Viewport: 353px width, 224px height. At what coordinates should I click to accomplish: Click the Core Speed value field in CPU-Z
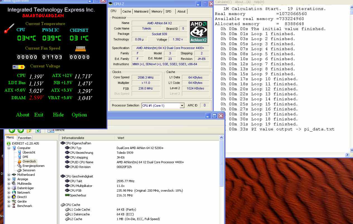146,77
